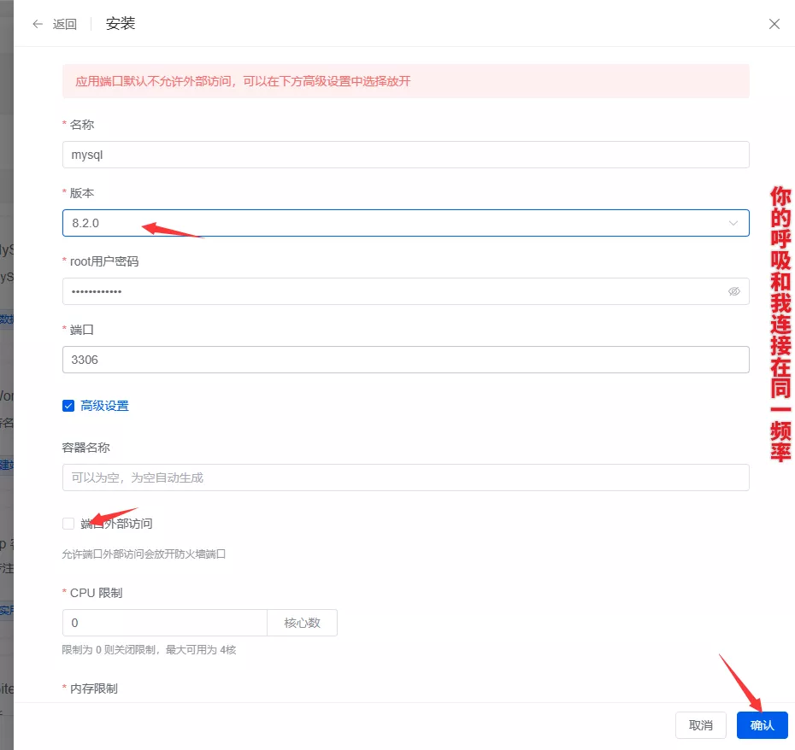Click the CPU 限制 value field
This screenshot has width=795, height=750.
pos(164,623)
